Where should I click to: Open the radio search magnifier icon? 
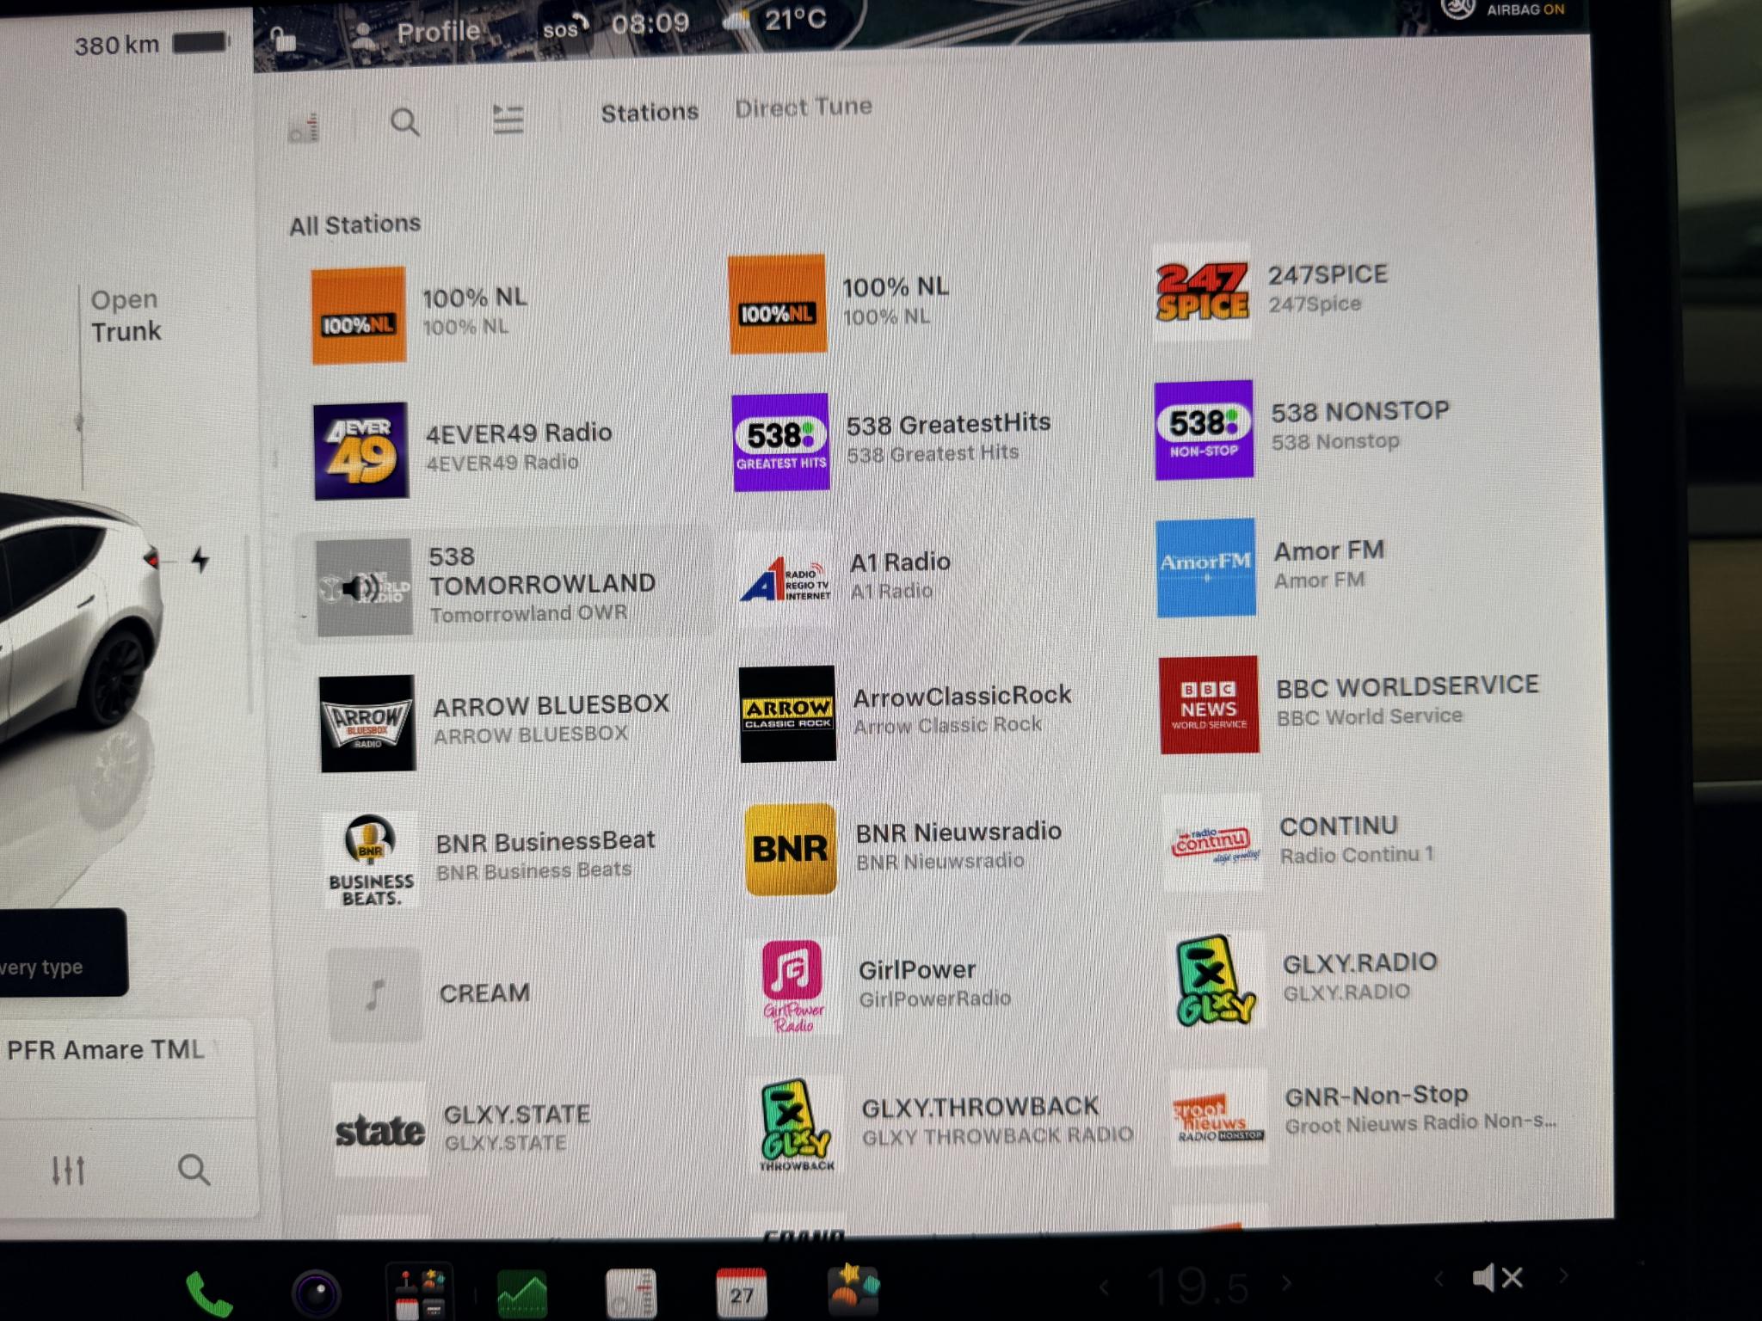405,123
